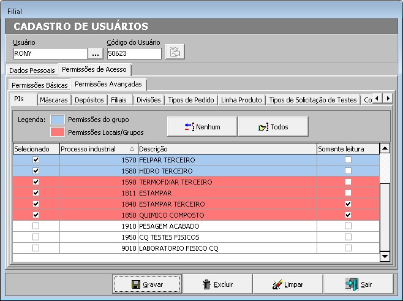This screenshot has height=301, width=403.
Task: Click Nenhum to deselect all
Action: (201, 127)
